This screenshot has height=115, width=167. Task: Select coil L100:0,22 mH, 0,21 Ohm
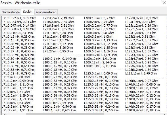pyautogui.click(x=60, y=73)
